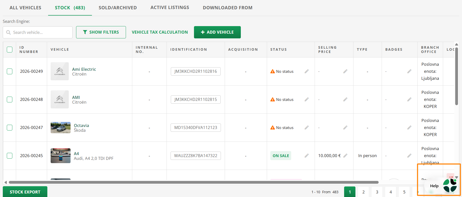462x197 pixels.
Task: Go to page 3 of results
Action: (377, 192)
